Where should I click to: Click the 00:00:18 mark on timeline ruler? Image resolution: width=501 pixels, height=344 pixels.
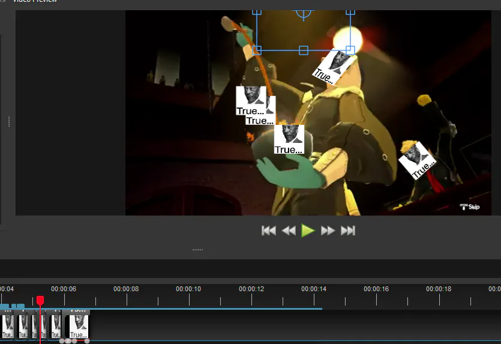tap(439, 289)
